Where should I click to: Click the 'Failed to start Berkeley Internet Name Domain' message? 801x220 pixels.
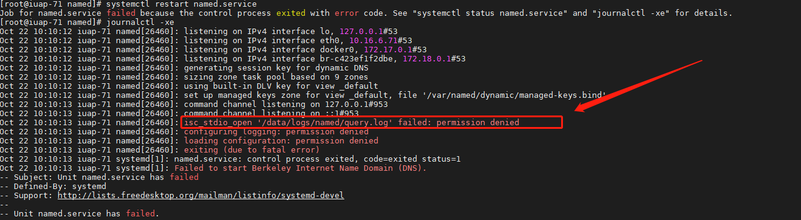(x=300, y=168)
